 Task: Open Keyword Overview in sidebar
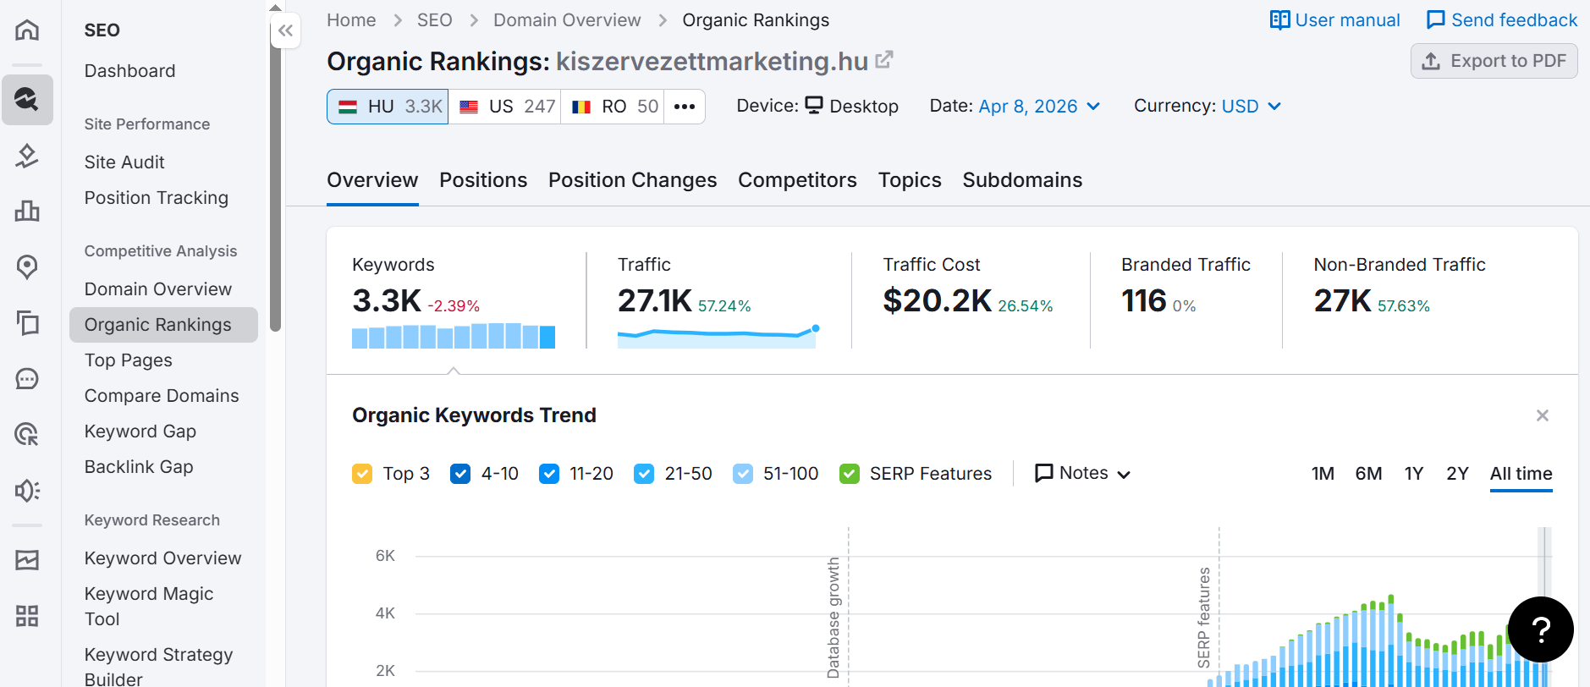(162, 558)
